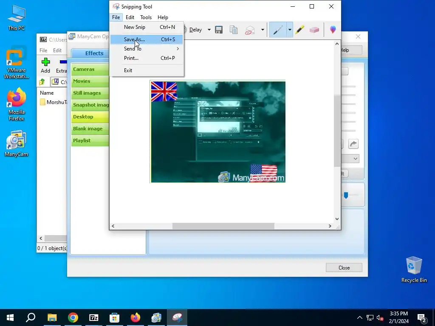435x326 pixels.
Task: Select Blank image in ManyCam sidebar
Action: [x=90, y=129]
